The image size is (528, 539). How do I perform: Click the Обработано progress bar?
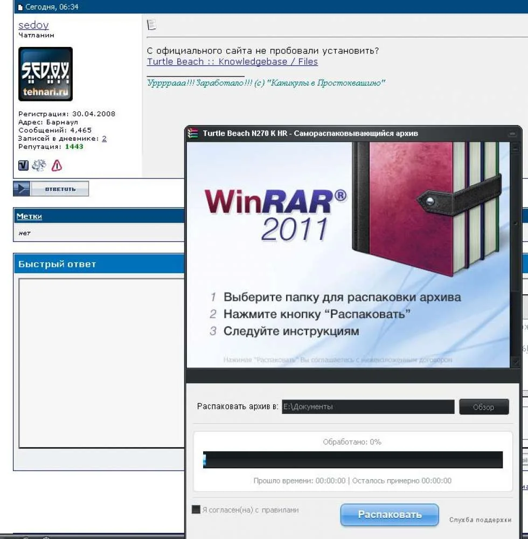tap(353, 460)
